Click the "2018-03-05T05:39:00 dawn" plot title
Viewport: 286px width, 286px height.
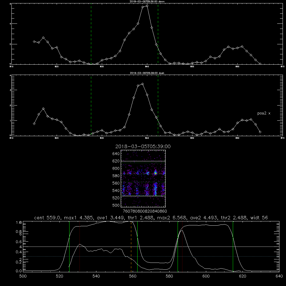(147, 1)
